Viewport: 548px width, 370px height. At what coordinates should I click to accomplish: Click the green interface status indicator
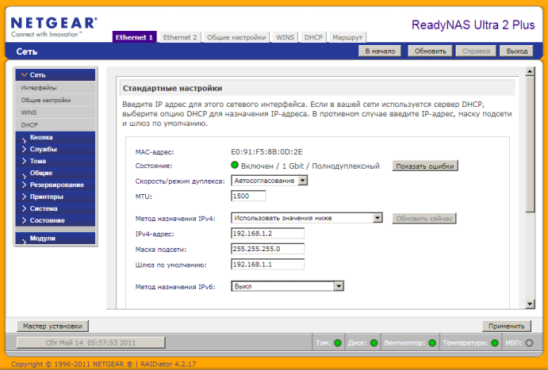[235, 165]
